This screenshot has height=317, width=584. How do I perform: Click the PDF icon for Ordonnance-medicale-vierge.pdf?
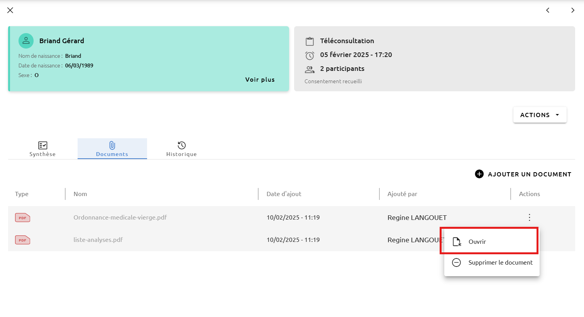(x=23, y=218)
